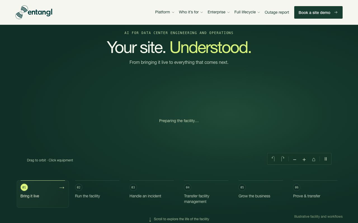Click the entangl logo
The height and width of the screenshot is (223, 358).
point(34,12)
